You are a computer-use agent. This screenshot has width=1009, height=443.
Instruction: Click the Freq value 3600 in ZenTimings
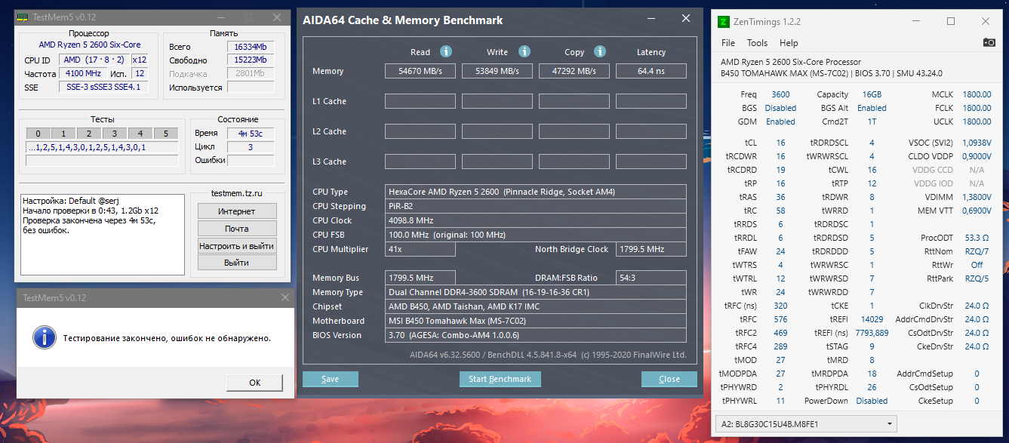[x=780, y=94]
